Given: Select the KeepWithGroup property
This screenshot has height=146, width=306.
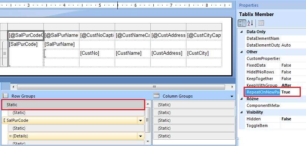Looking at the screenshot, I should (262, 85).
